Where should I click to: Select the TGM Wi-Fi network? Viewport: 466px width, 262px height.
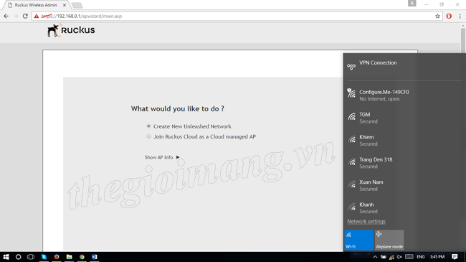(x=404, y=118)
